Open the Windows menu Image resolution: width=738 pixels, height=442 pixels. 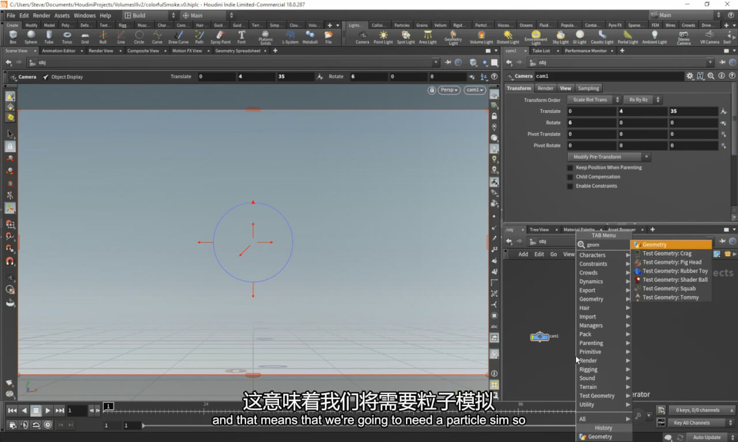pyautogui.click(x=85, y=16)
